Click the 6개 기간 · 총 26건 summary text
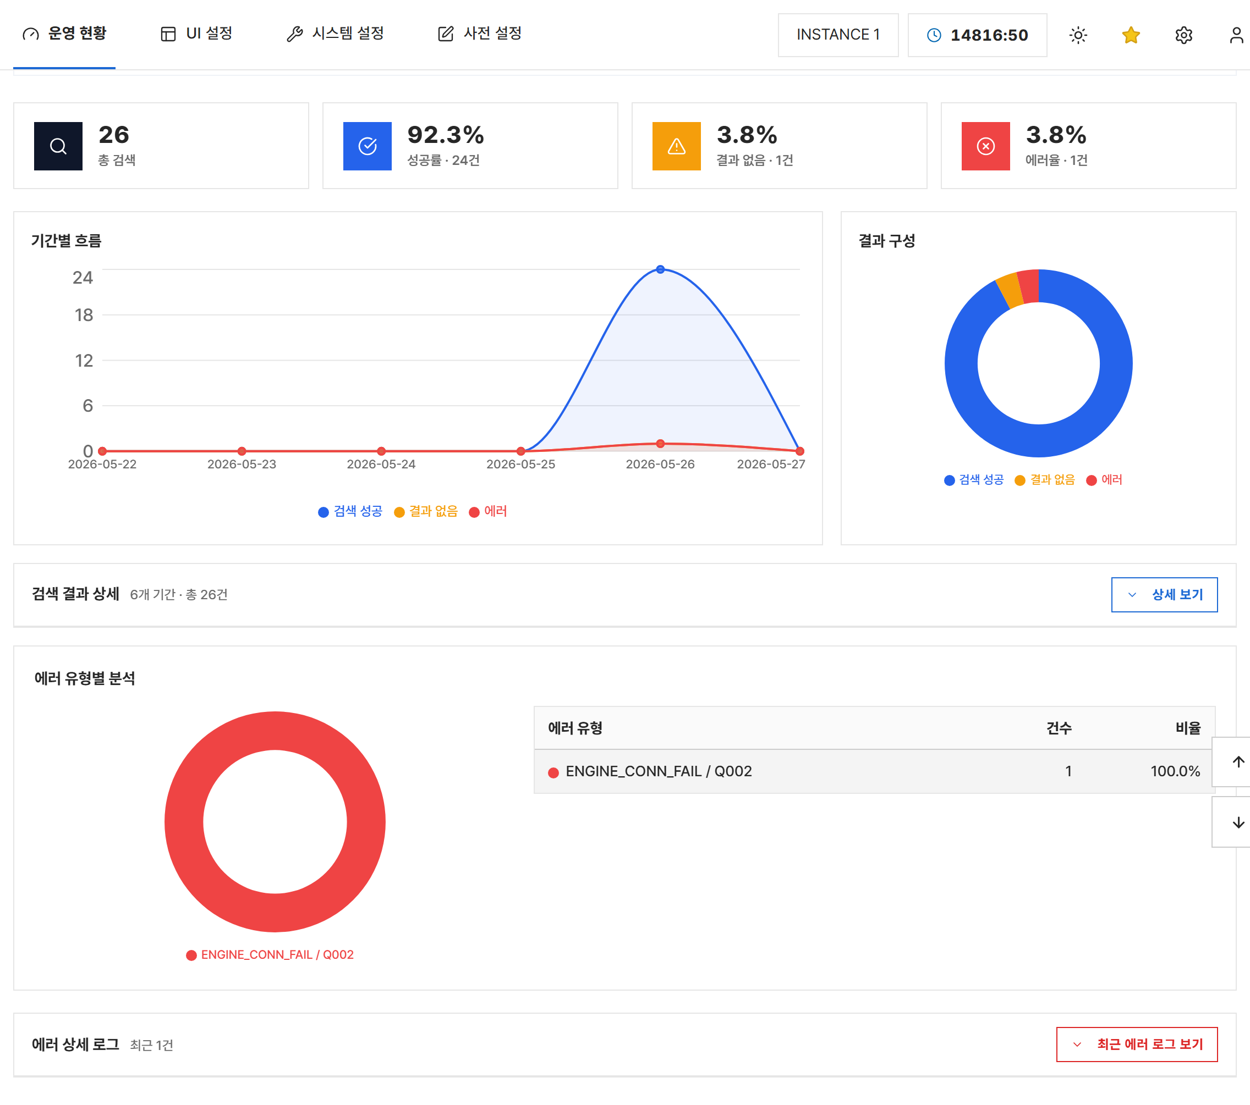1250x1105 pixels. point(179,595)
